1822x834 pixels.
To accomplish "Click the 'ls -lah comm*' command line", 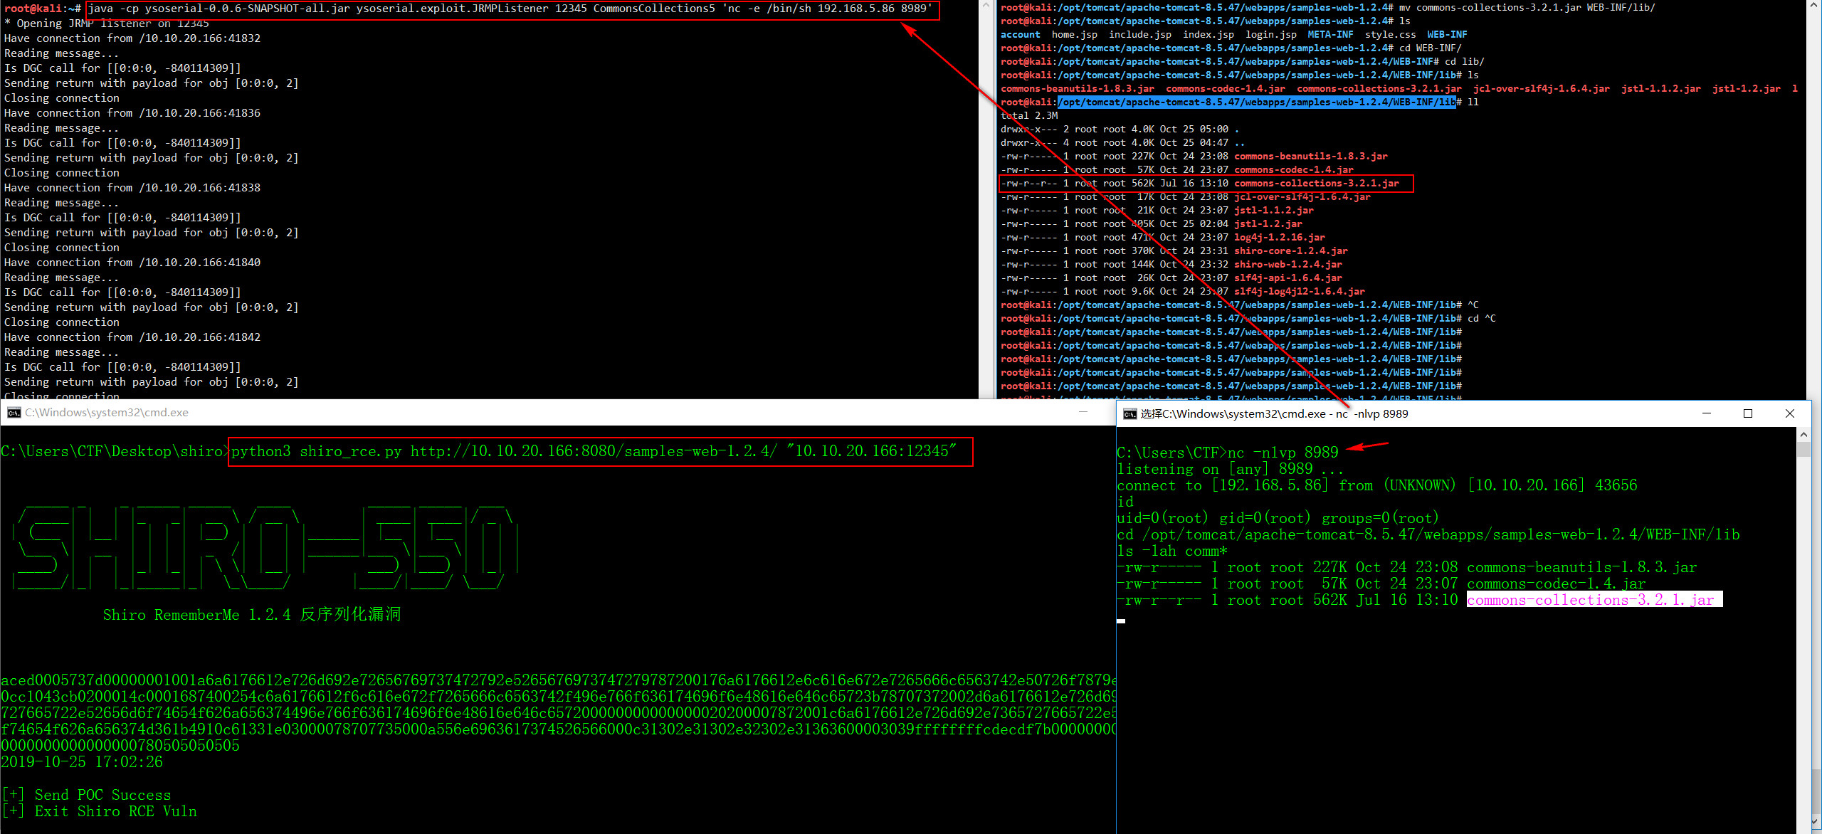I will tap(1172, 551).
